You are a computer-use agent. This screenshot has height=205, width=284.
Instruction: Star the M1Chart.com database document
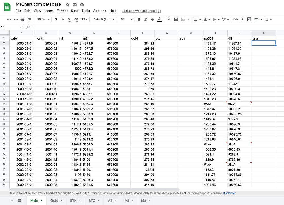pos(68,4)
